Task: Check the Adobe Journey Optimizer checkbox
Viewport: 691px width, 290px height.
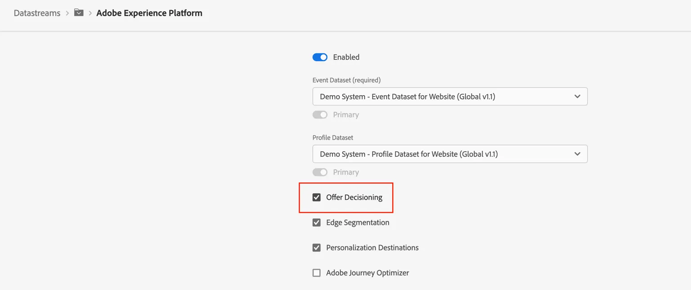Action: [x=317, y=272]
